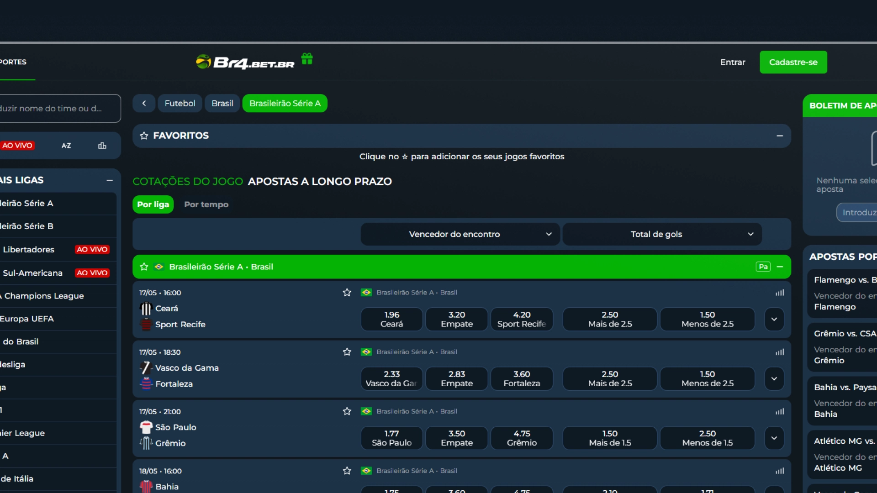Expand more markets for Vasco da Gama vs Fortaleza

tap(774, 378)
